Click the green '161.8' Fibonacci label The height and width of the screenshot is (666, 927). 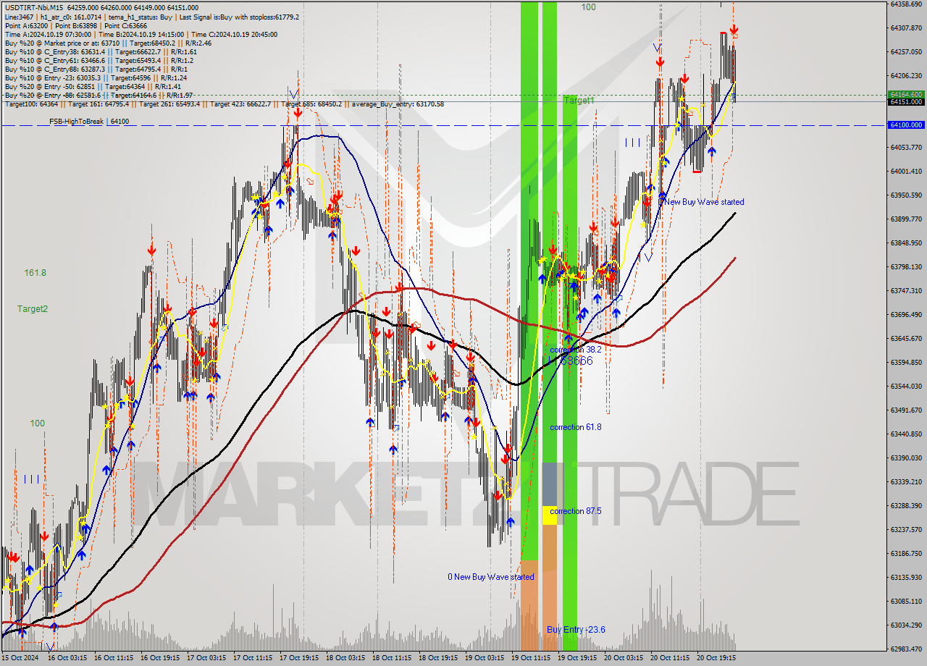tap(35, 272)
